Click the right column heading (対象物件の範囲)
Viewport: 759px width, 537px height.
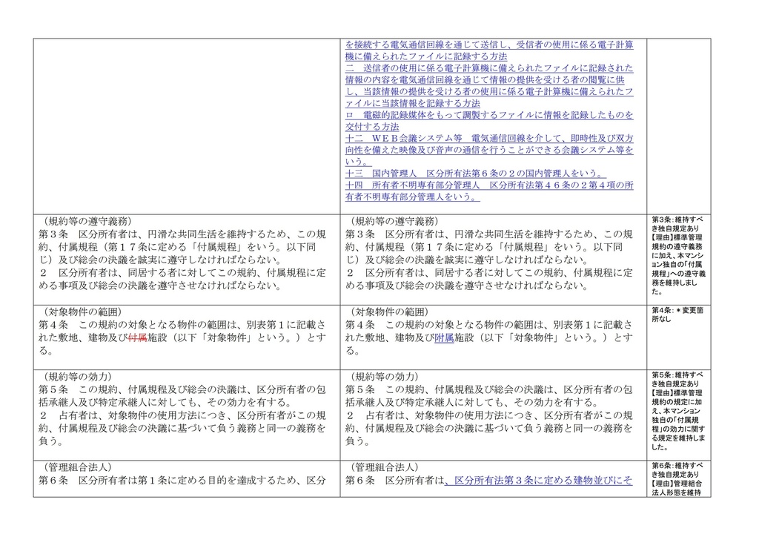point(389,312)
